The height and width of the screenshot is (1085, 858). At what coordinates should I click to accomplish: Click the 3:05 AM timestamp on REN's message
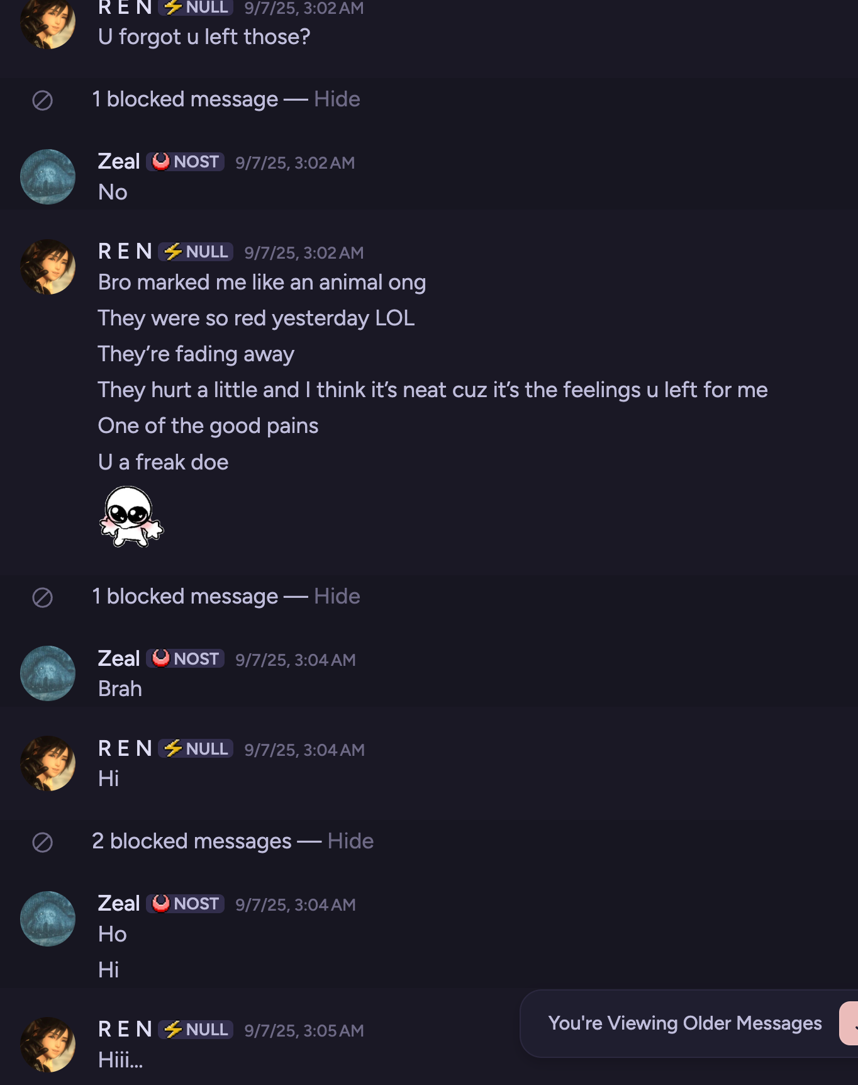(304, 1031)
